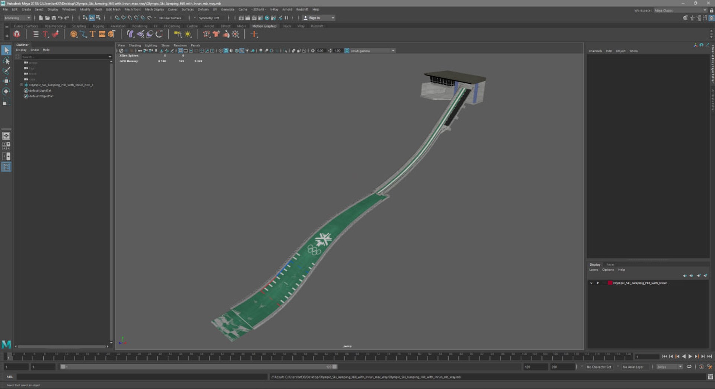Screen dimensions: 715x389
Task: Activate the Select tool in the toolbox
Action: 6,50
